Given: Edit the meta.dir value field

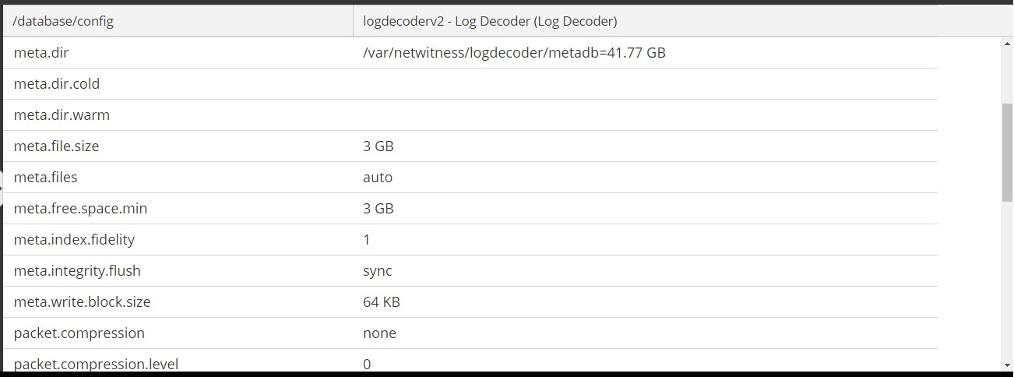Looking at the screenshot, I should coord(514,53).
